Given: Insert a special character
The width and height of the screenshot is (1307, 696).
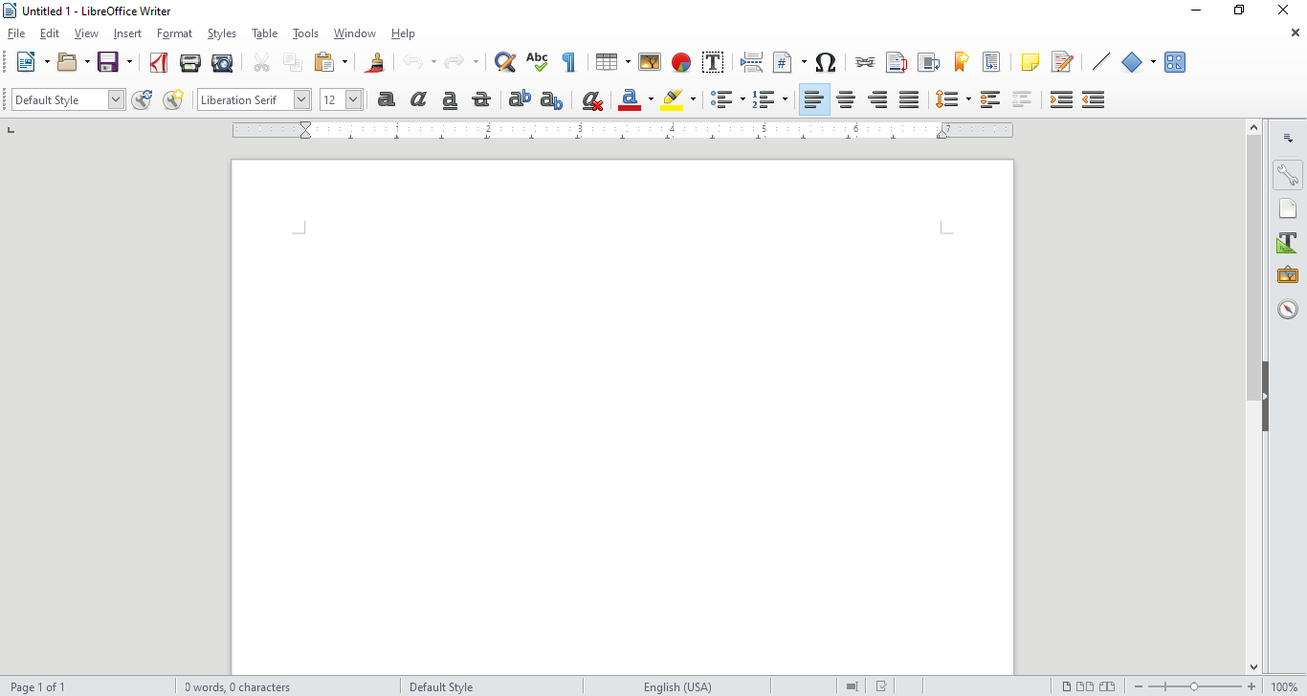Looking at the screenshot, I should (825, 62).
